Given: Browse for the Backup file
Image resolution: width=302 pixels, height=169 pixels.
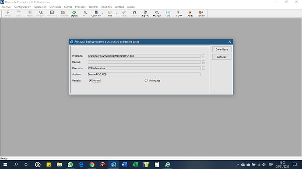Looking at the screenshot, I should click(204, 62).
